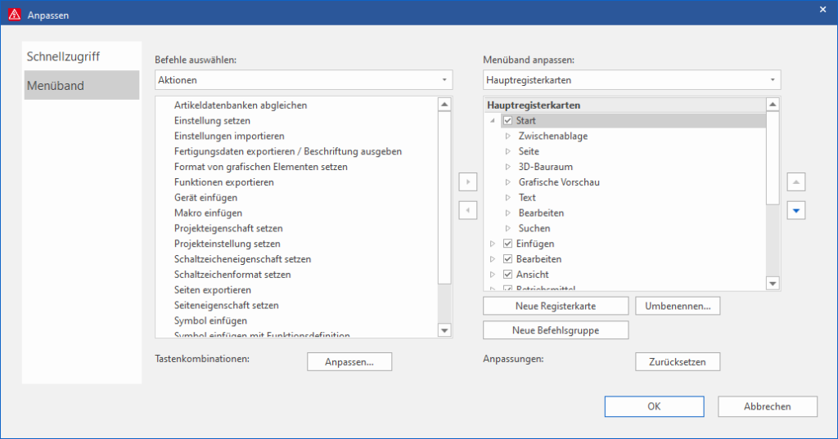
Task: Disable the Ansicht tab checkbox
Action: pyautogui.click(x=507, y=275)
